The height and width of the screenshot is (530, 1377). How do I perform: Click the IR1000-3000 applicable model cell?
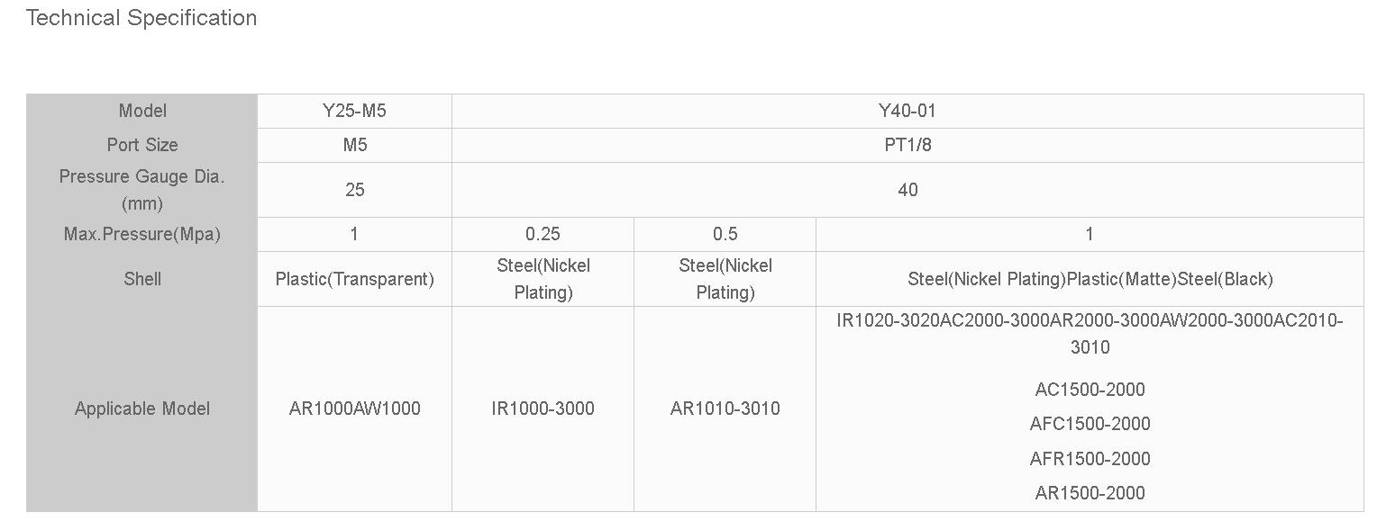point(543,409)
